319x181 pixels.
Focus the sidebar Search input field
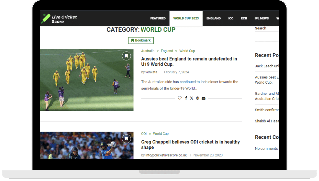(267, 37)
